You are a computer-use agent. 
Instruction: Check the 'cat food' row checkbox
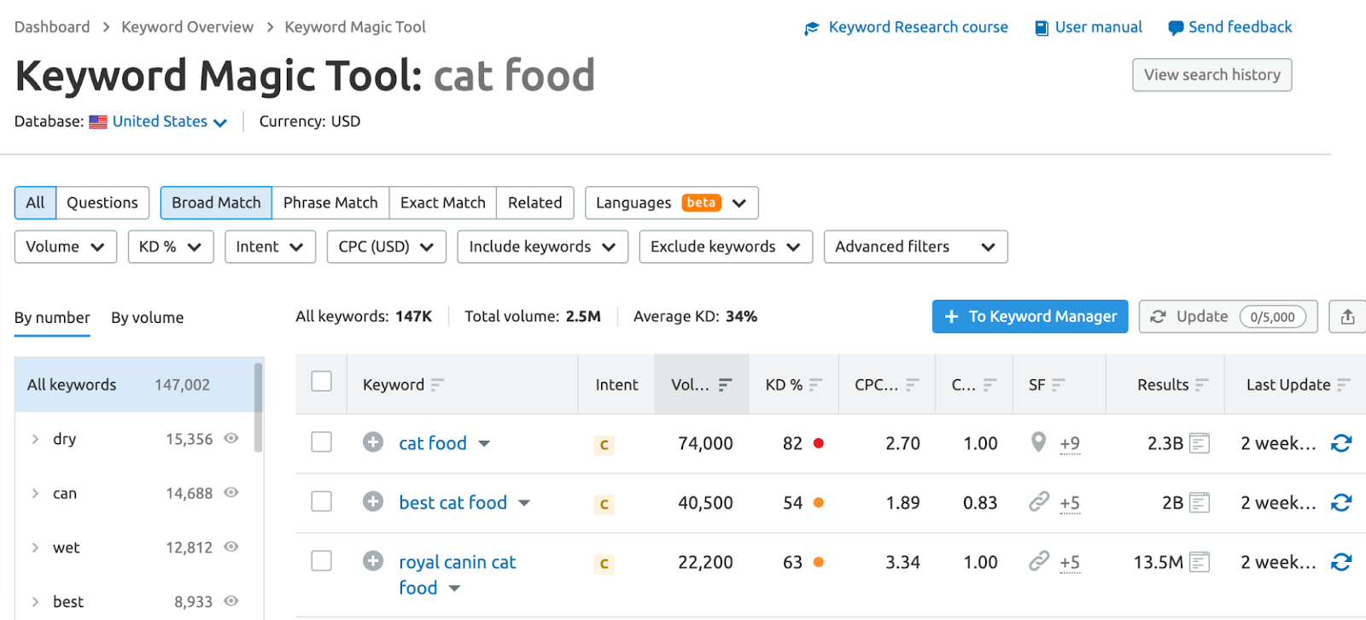(322, 442)
